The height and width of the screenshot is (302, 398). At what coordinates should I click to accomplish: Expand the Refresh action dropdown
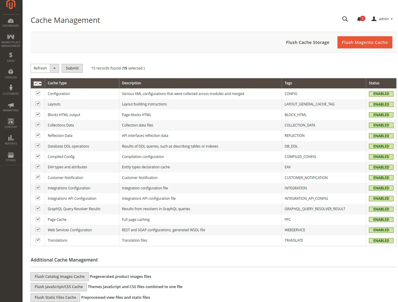[x=55, y=68]
